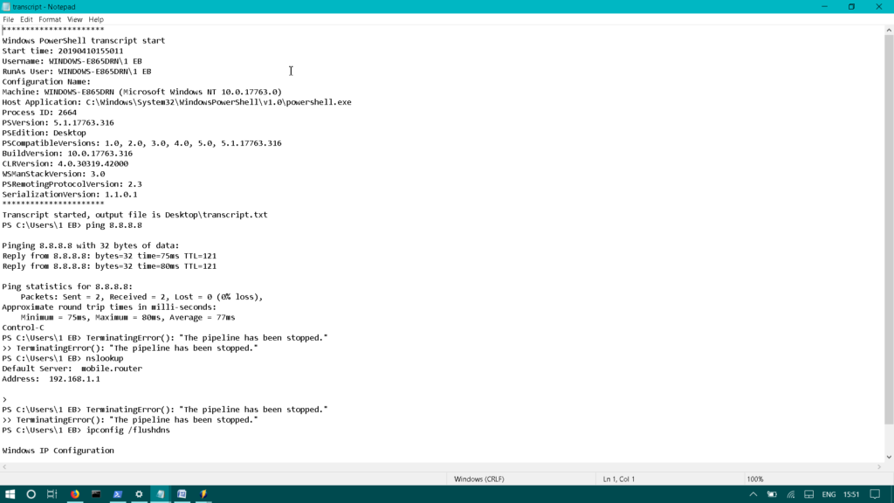Click vertical scrollbar down arrow
The image size is (894, 503).
pyautogui.click(x=889, y=457)
